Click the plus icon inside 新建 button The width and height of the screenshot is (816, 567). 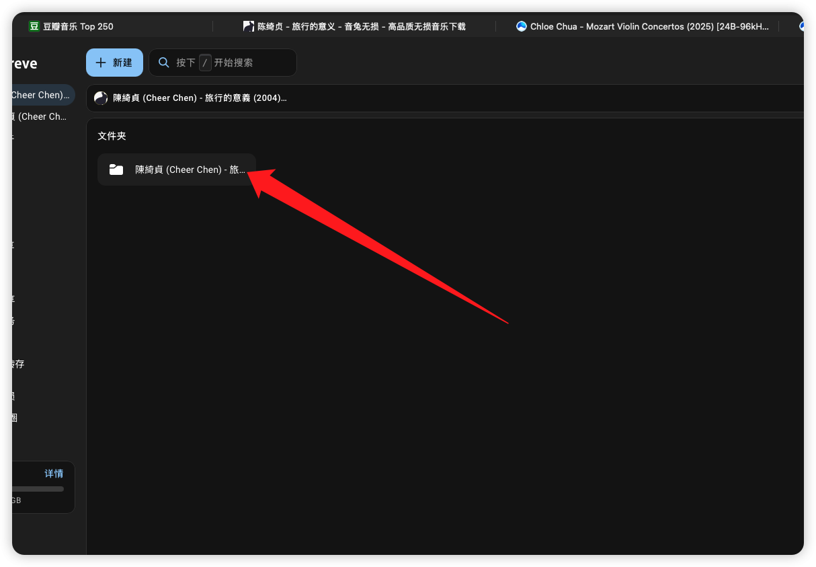click(x=101, y=63)
